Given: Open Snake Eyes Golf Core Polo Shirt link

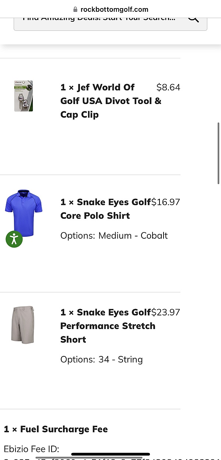Looking at the screenshot, I should (x=105, y=209).
